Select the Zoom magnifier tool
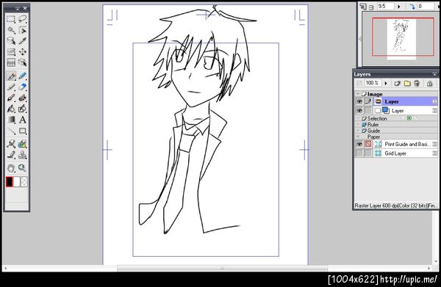 [23, 168]
